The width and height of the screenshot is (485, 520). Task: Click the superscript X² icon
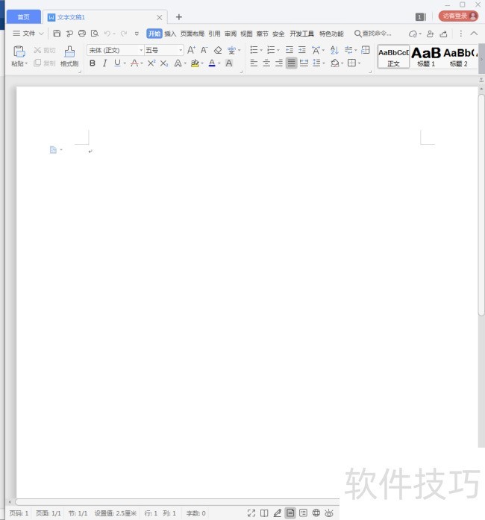[x=151, y=63]
